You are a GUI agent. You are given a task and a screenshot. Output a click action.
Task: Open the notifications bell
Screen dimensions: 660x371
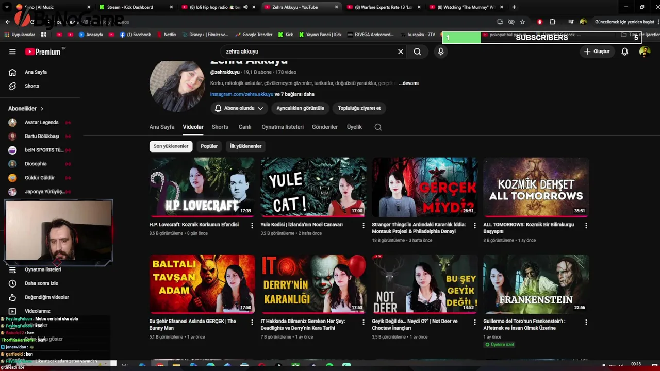[624, 52]
